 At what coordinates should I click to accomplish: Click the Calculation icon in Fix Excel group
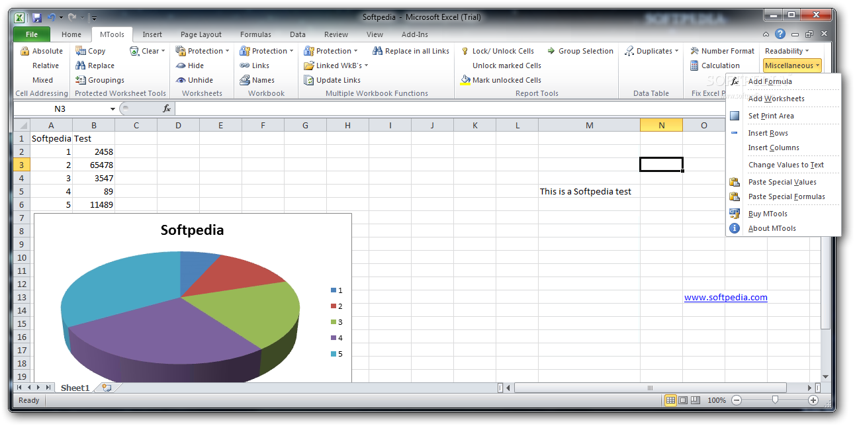(694, 65)
